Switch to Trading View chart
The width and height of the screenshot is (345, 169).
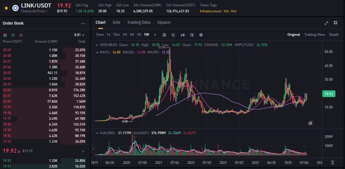315,35
